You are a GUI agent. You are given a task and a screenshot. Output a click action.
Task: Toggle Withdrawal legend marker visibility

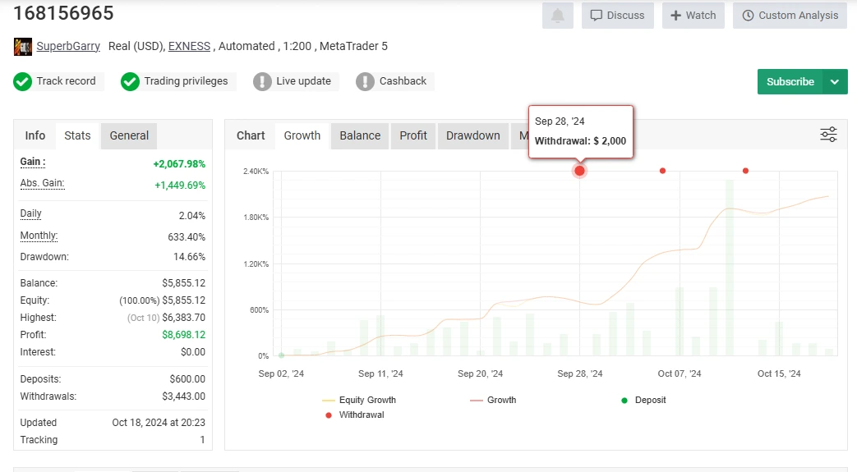click(355, 415)
